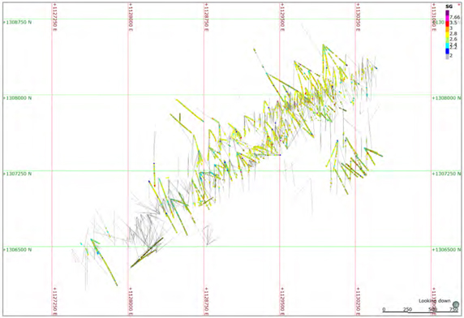The image size is (464, 318).
Task: Click the left-side +1307250 N label
Action: point(17,174)
